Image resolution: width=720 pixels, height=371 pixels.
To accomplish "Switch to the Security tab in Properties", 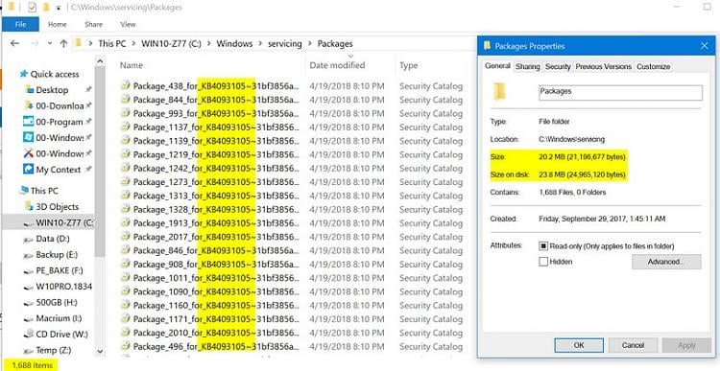I will (x=558, y=66).
